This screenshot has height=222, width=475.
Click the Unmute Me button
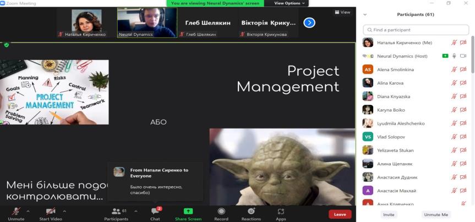click(436, 214)
